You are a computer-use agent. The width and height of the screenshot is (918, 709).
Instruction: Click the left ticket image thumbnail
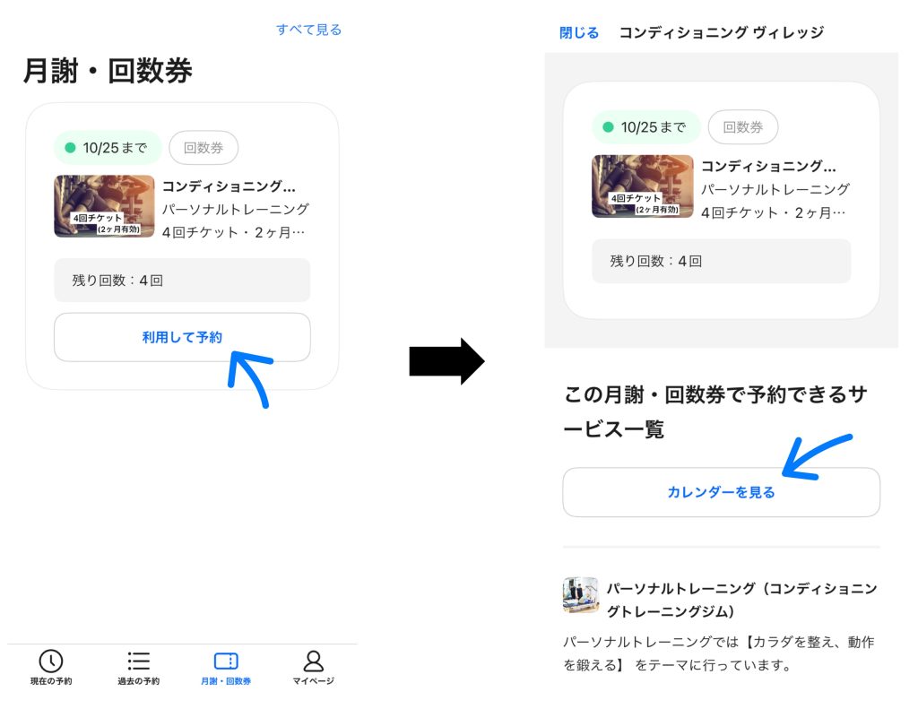pyautogui.click(x=104, y=206)
